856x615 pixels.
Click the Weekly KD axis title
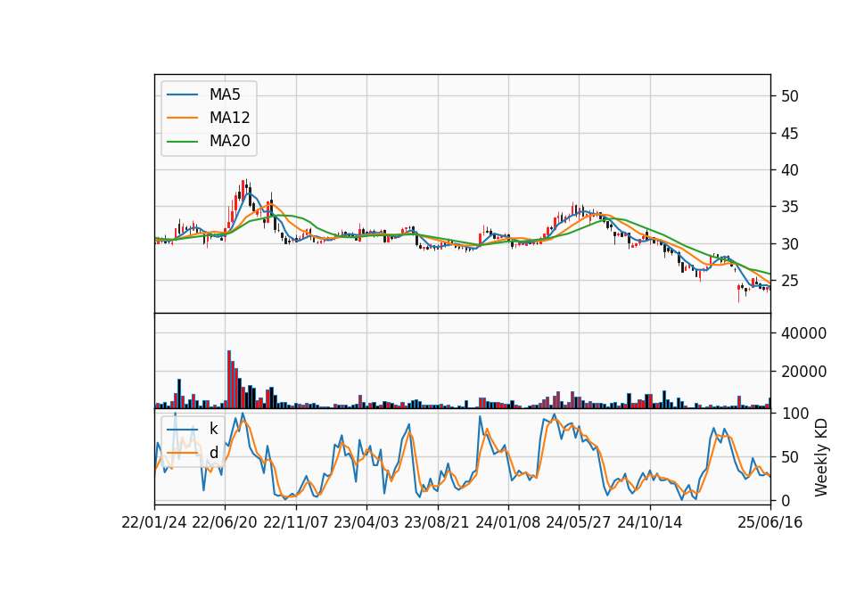pyautogui.click(x=821, y=458)
